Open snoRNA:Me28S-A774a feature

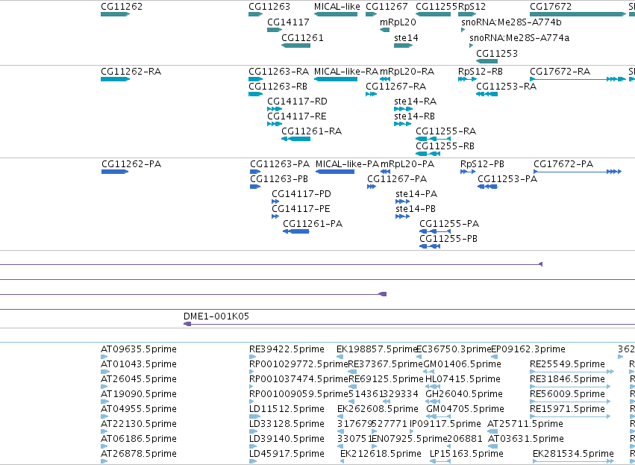click(x=472, y=46)
